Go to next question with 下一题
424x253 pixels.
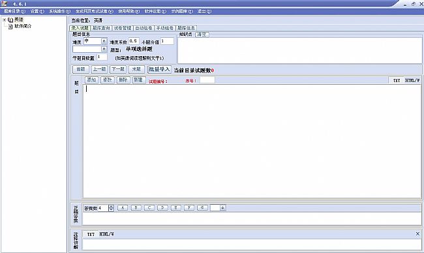pyautogui.click(x=118, y=70)
